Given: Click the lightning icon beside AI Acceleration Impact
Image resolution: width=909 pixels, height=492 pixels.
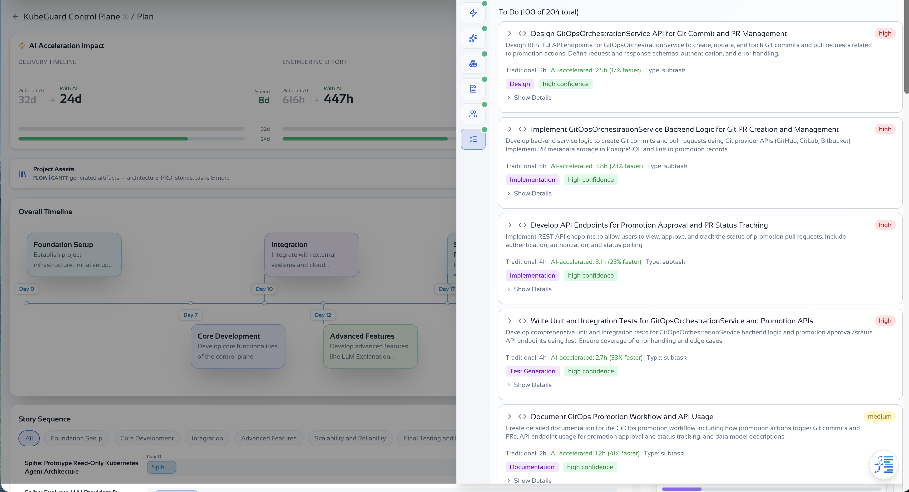Looking at the screenshot, I should pyautogui.click(x=22, y=46).
